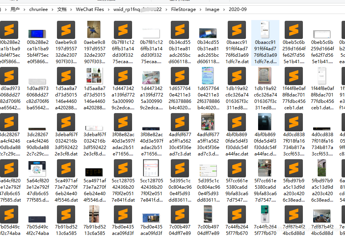Screen dimensions: 345x236
Task: Select the Sublime-icon file 5ca4971af
Action: (66, 168)
